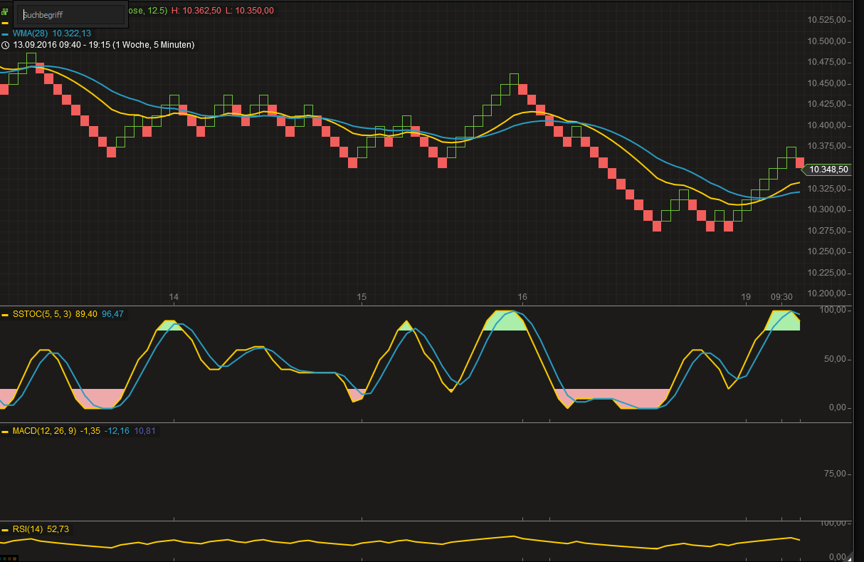This screenshot has height=562, width=864.
Task: Click the Suchbegriff search input field
Action: pos(70,14)
